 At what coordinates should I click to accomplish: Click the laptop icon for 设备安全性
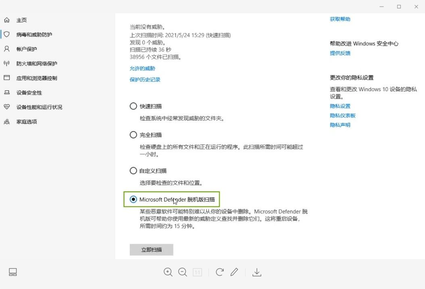point(7,92)
